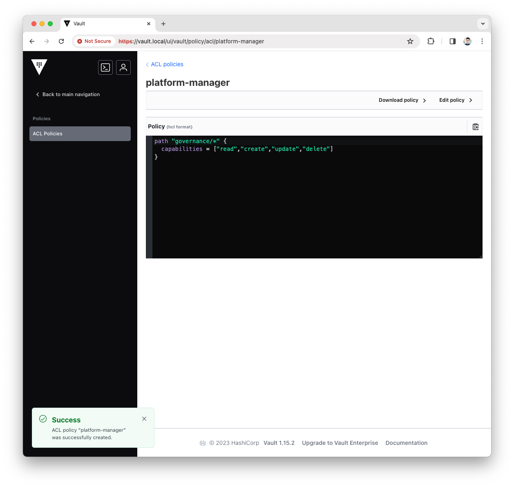Click the HashiCorp logo in the footer
Image resolution: width=514 pixels, height=487 pixels.
(203, 443)
